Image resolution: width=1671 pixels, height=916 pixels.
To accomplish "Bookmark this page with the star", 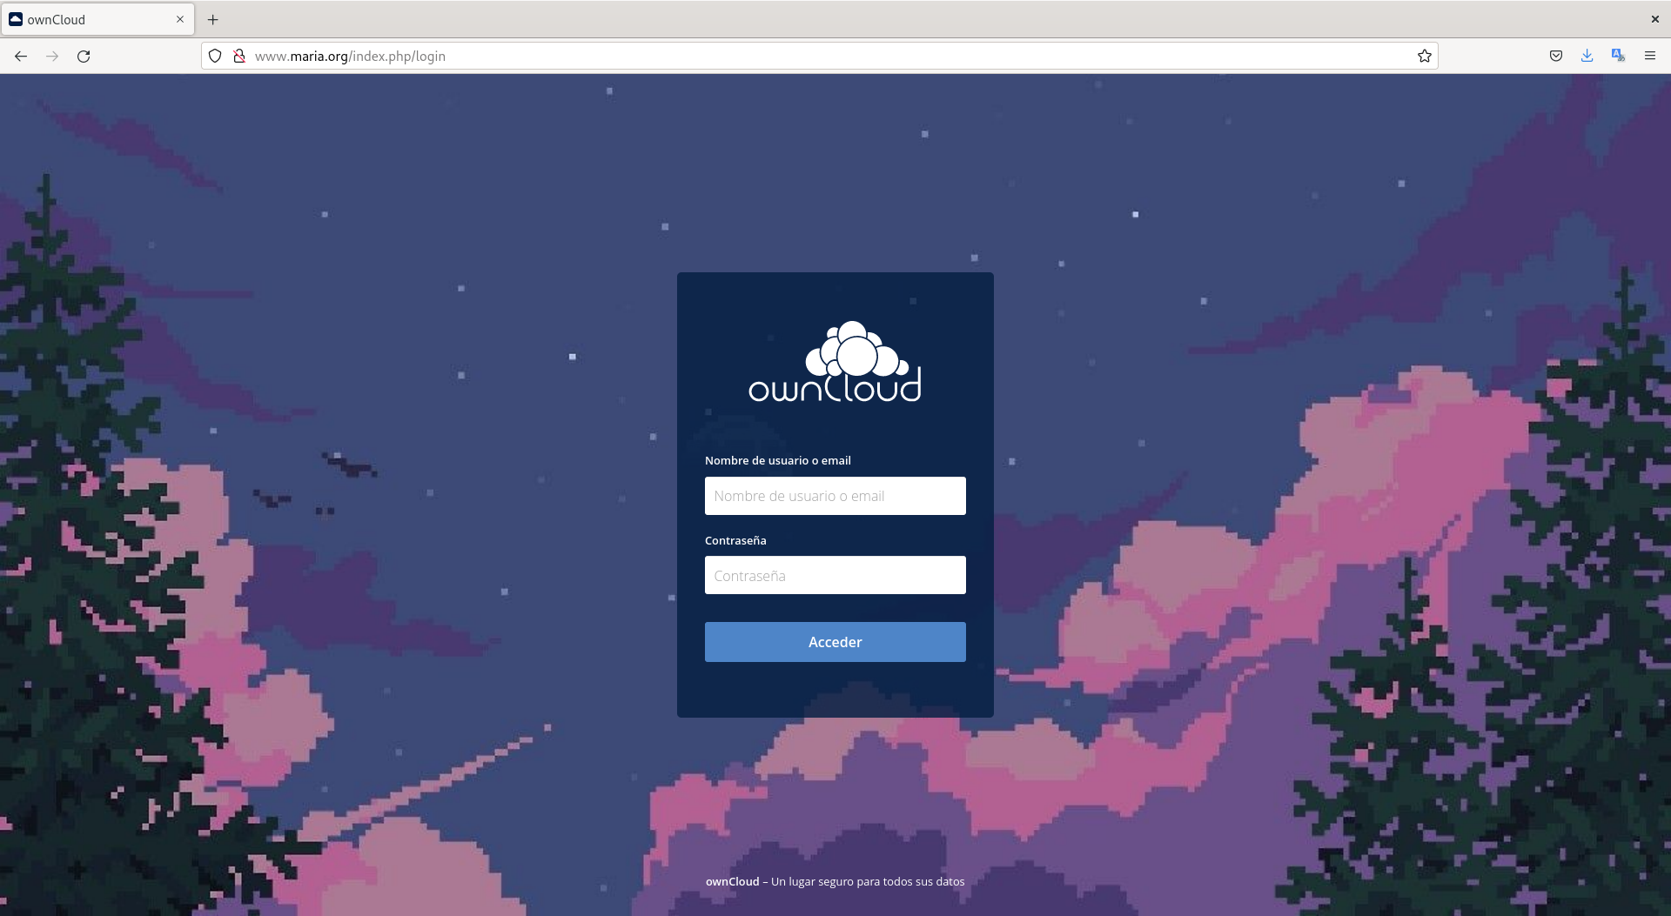I will pos(1424,56).
